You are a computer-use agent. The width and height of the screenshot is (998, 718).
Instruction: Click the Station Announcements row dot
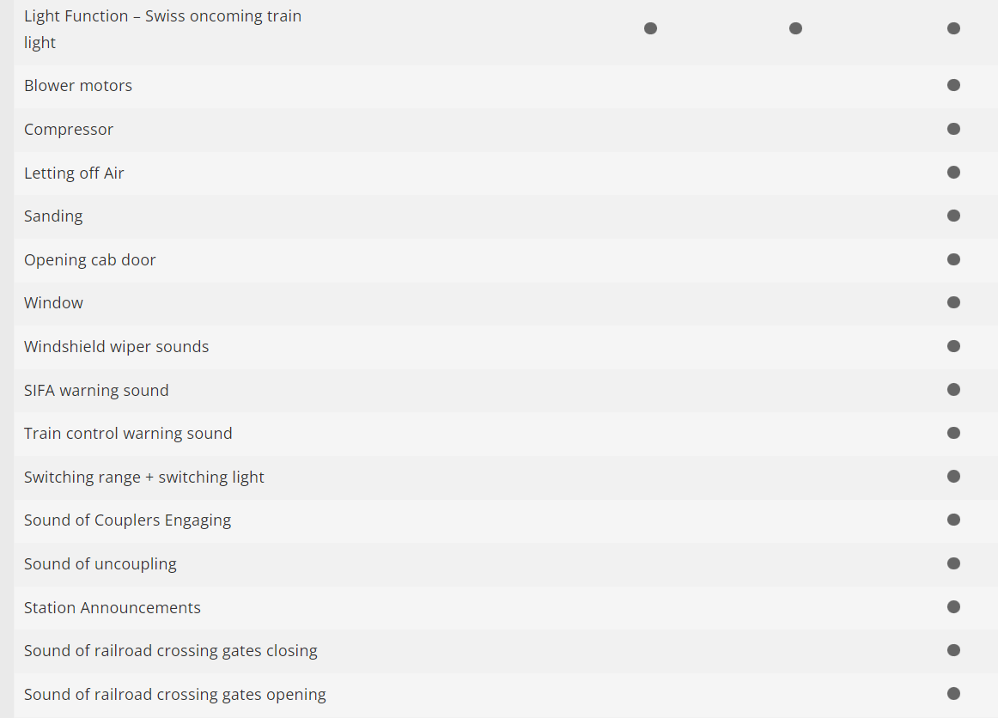click(953, 606)
